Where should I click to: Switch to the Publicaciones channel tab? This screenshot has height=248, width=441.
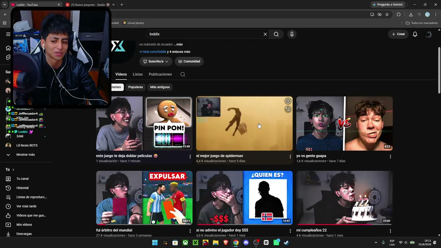point(160,74)
